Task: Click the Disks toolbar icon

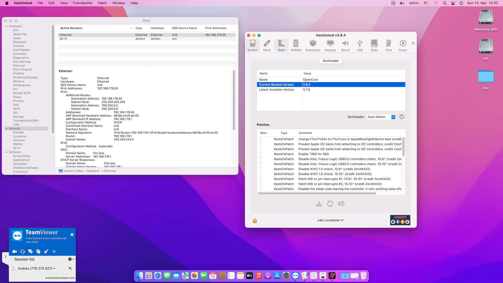Action: 374,45
